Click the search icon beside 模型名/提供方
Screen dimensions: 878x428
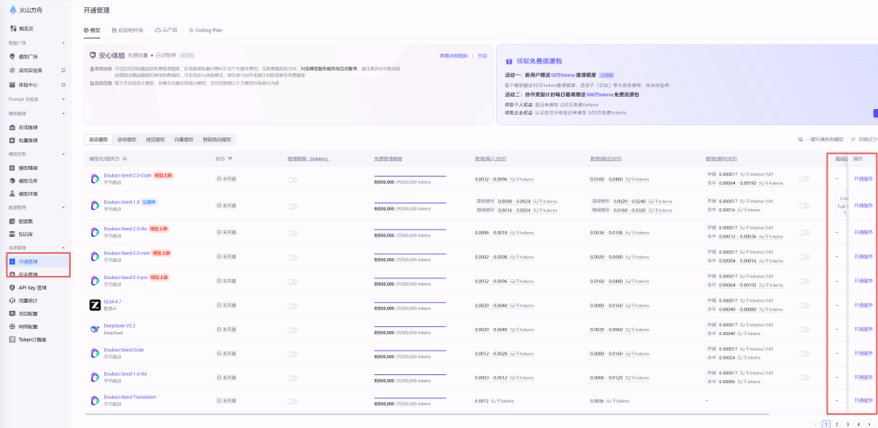coord(124,159)
